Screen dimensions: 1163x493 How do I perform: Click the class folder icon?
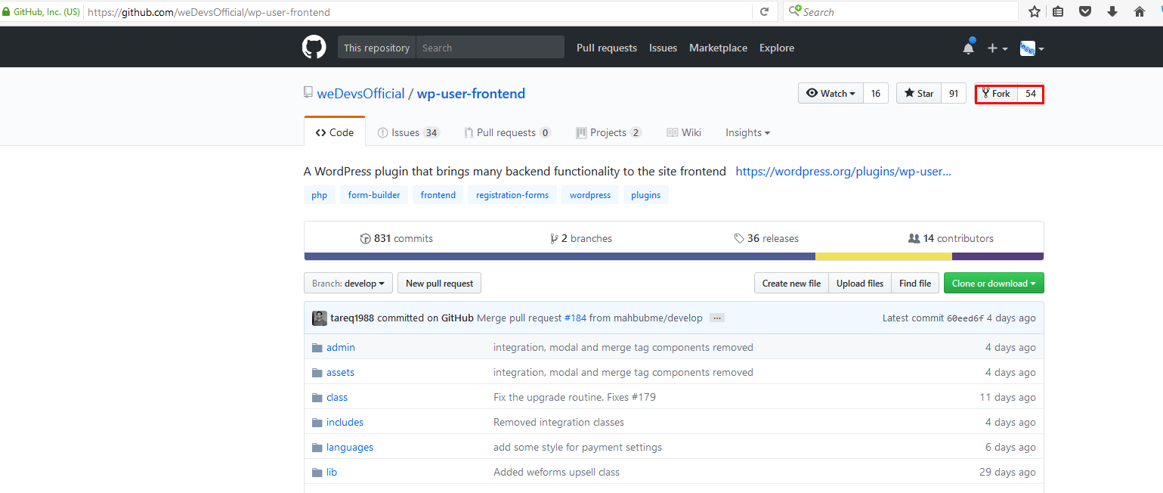(x=317, y=398)
